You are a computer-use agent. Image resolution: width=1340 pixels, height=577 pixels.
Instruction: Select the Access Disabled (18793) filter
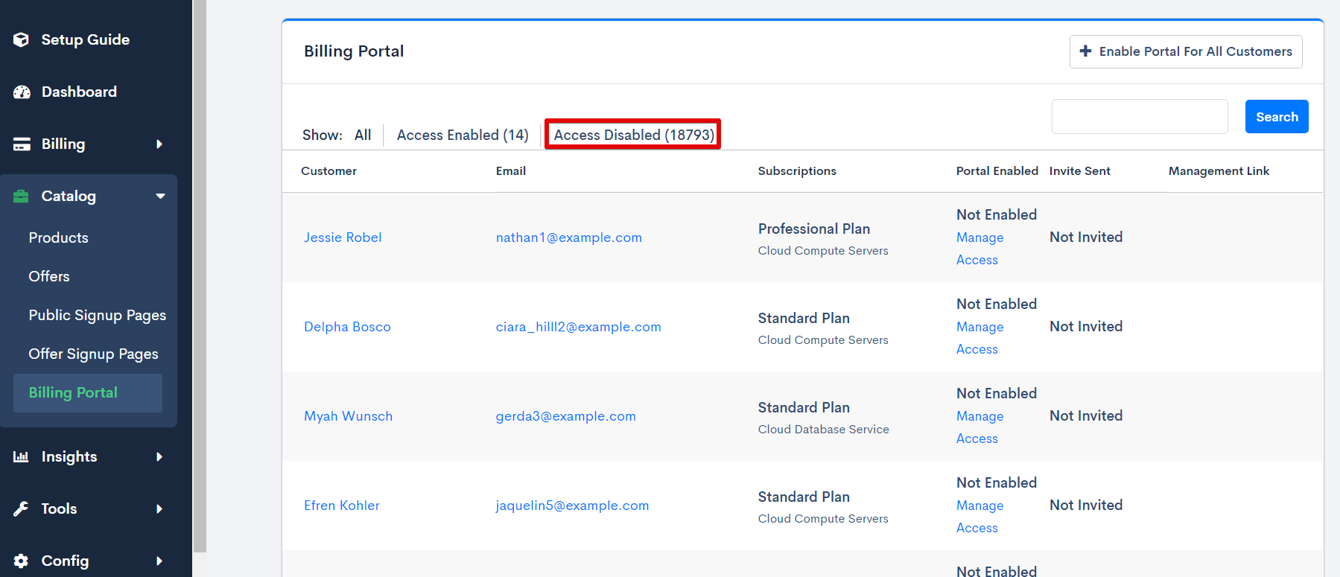tap(633, 135)
